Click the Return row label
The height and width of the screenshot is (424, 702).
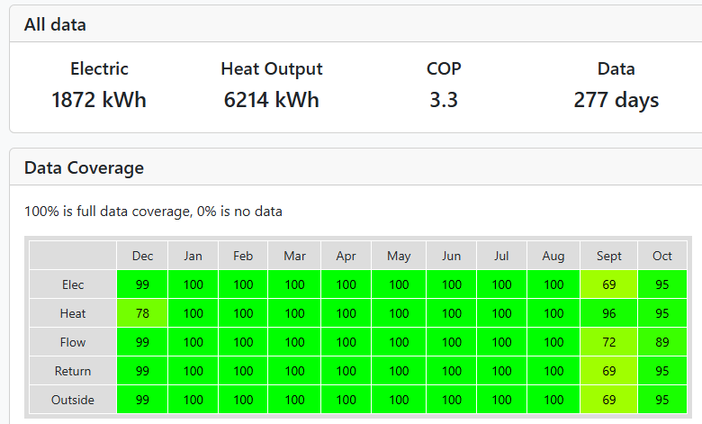(x=73, y=371)
